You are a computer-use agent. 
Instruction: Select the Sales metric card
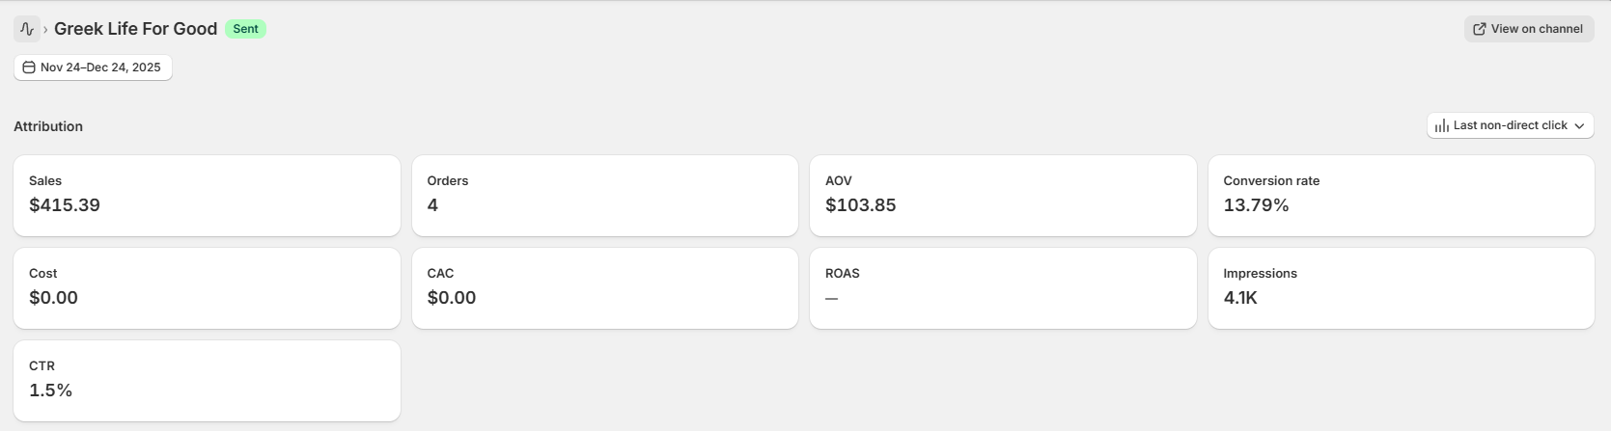click(207, 195)
